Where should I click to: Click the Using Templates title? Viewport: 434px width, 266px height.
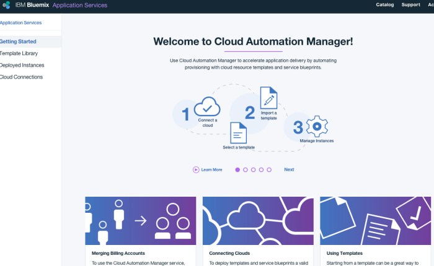coord(345,253)
